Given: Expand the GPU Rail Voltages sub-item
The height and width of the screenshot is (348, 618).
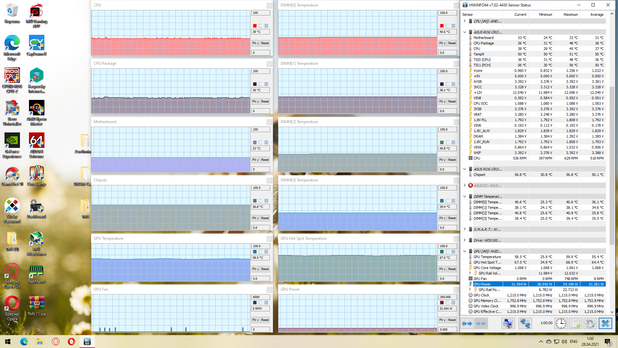Looking at the screenshot, I should [470, 273].
